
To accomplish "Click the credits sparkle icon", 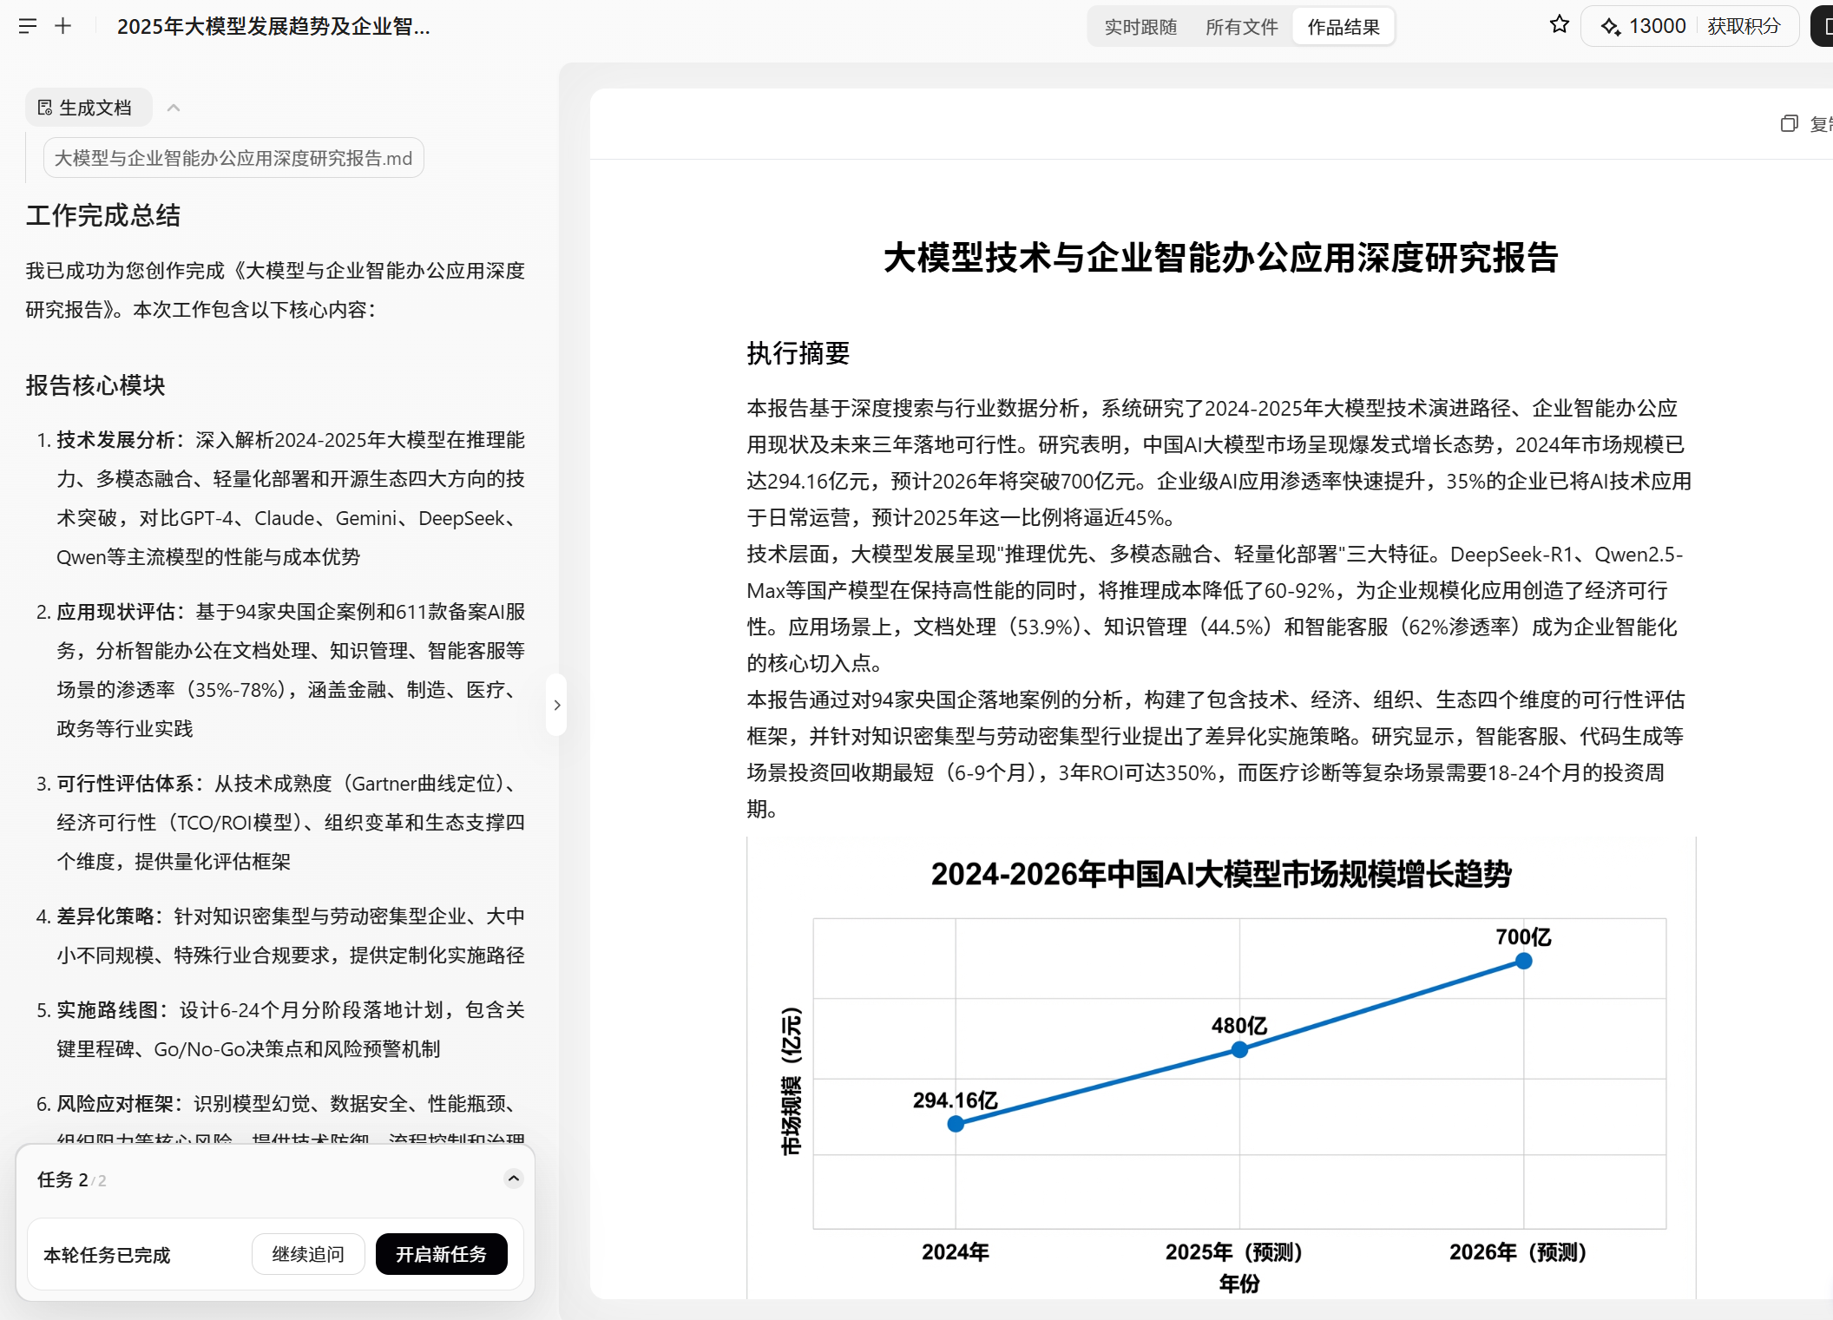I will pos(1611,27).
